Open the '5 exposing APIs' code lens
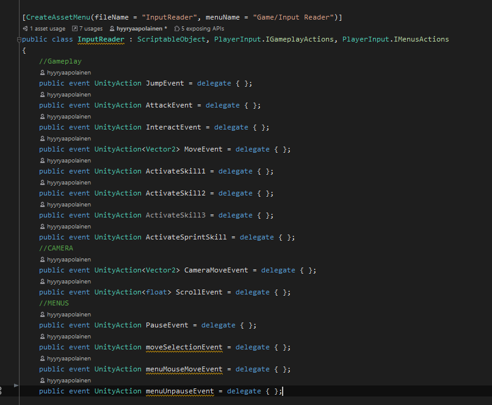Viewport: 492px width, 405px height. 199,29
